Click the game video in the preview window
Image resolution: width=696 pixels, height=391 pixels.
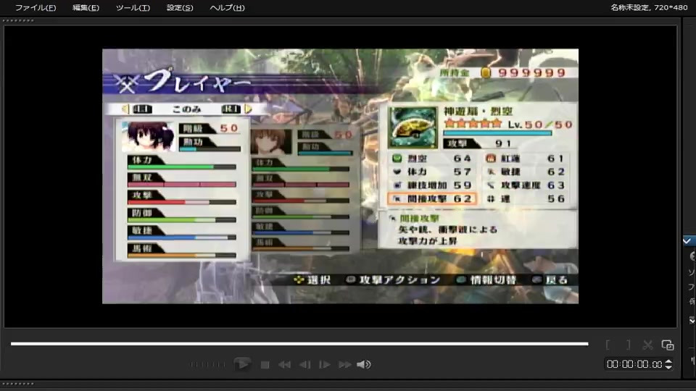(x=341, y=176)
